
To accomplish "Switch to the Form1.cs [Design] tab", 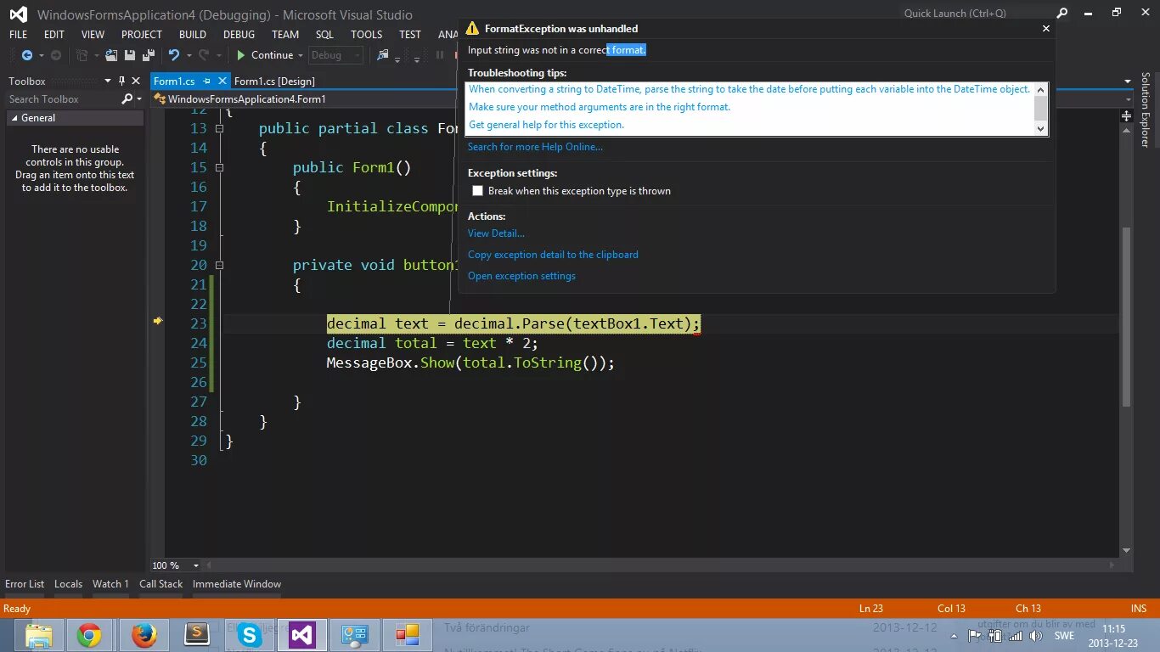I will [274, 81].
